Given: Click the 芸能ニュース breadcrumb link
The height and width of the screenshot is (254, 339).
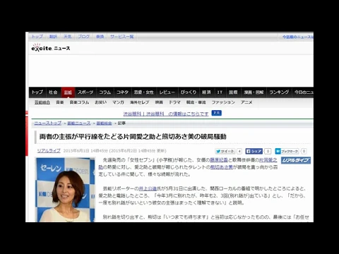Looking at the screenshot, I should coord(79,123).
